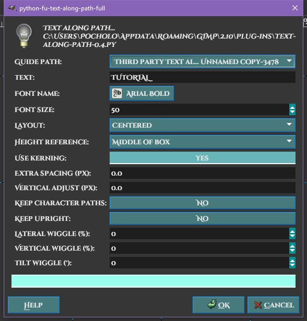Open the Guide Path dropdown
The image size is (307, 321).
[203, 61]
